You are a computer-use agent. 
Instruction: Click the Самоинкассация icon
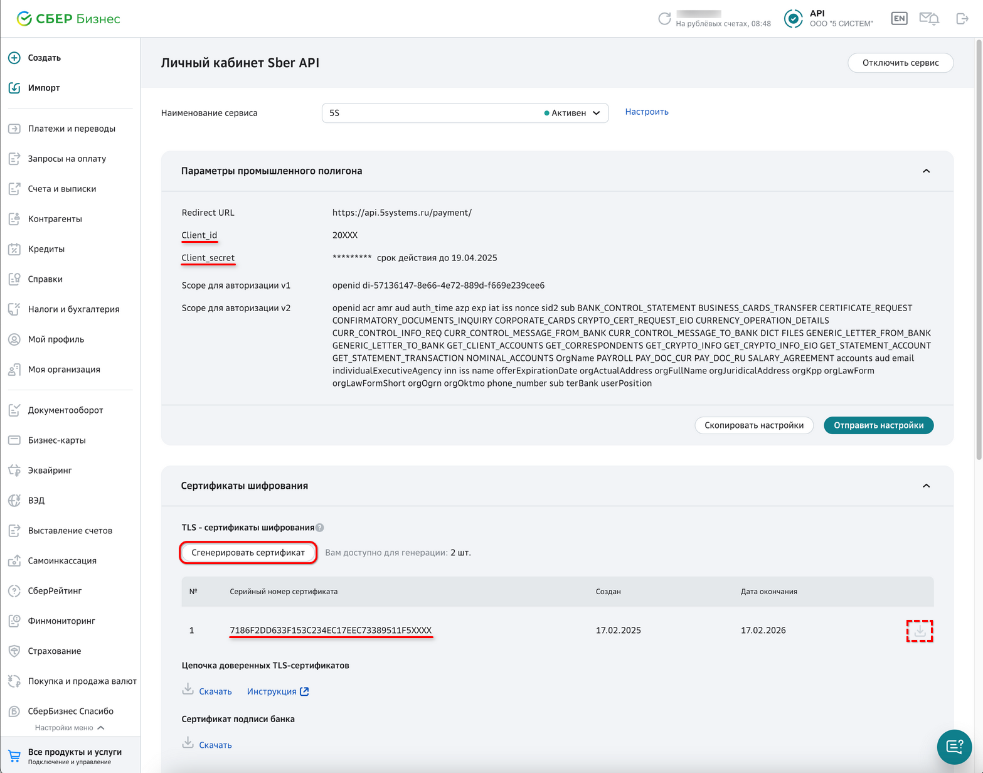14,561
